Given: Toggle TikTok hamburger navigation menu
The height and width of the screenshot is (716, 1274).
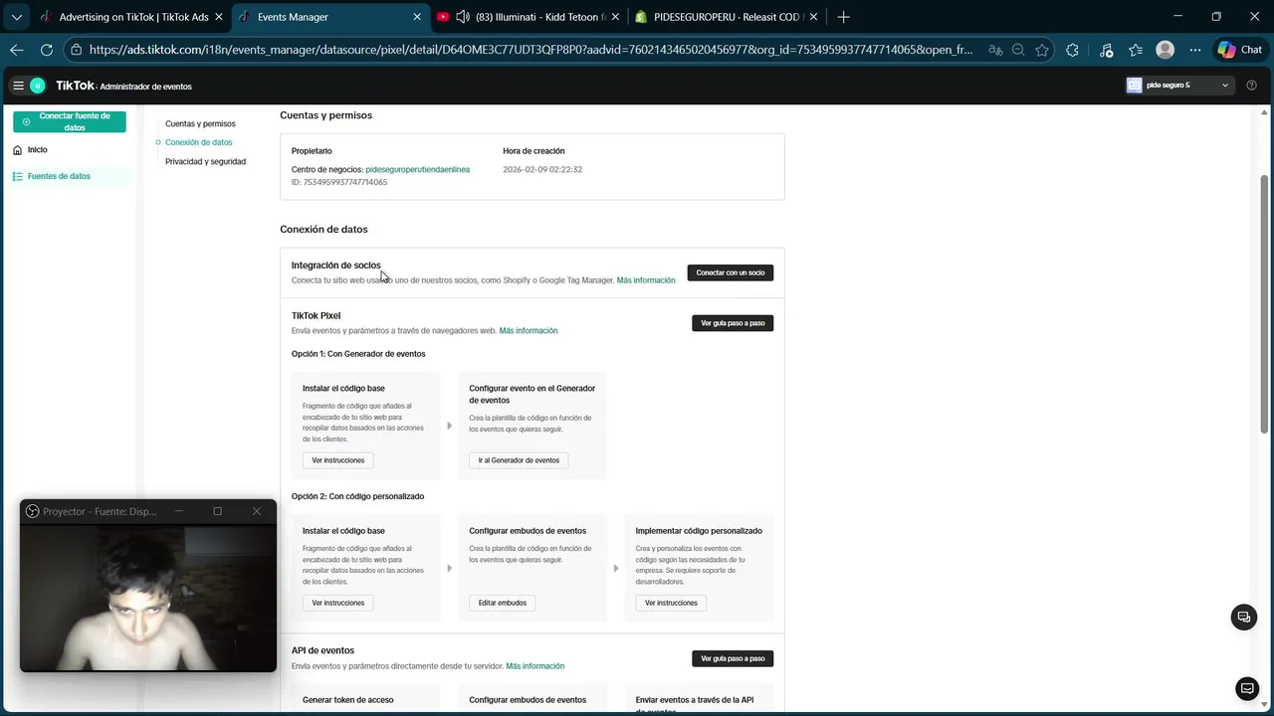Looking at the screenshot, I should tap(18, 86).
